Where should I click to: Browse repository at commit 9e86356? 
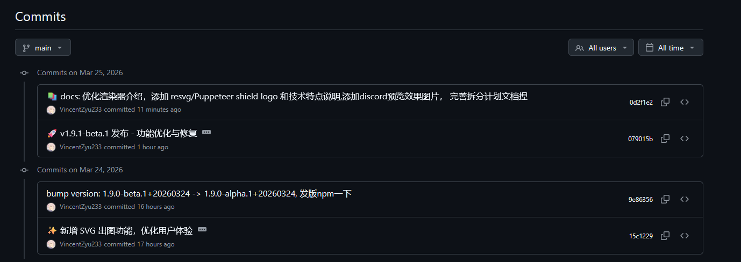tap(685, 199)
